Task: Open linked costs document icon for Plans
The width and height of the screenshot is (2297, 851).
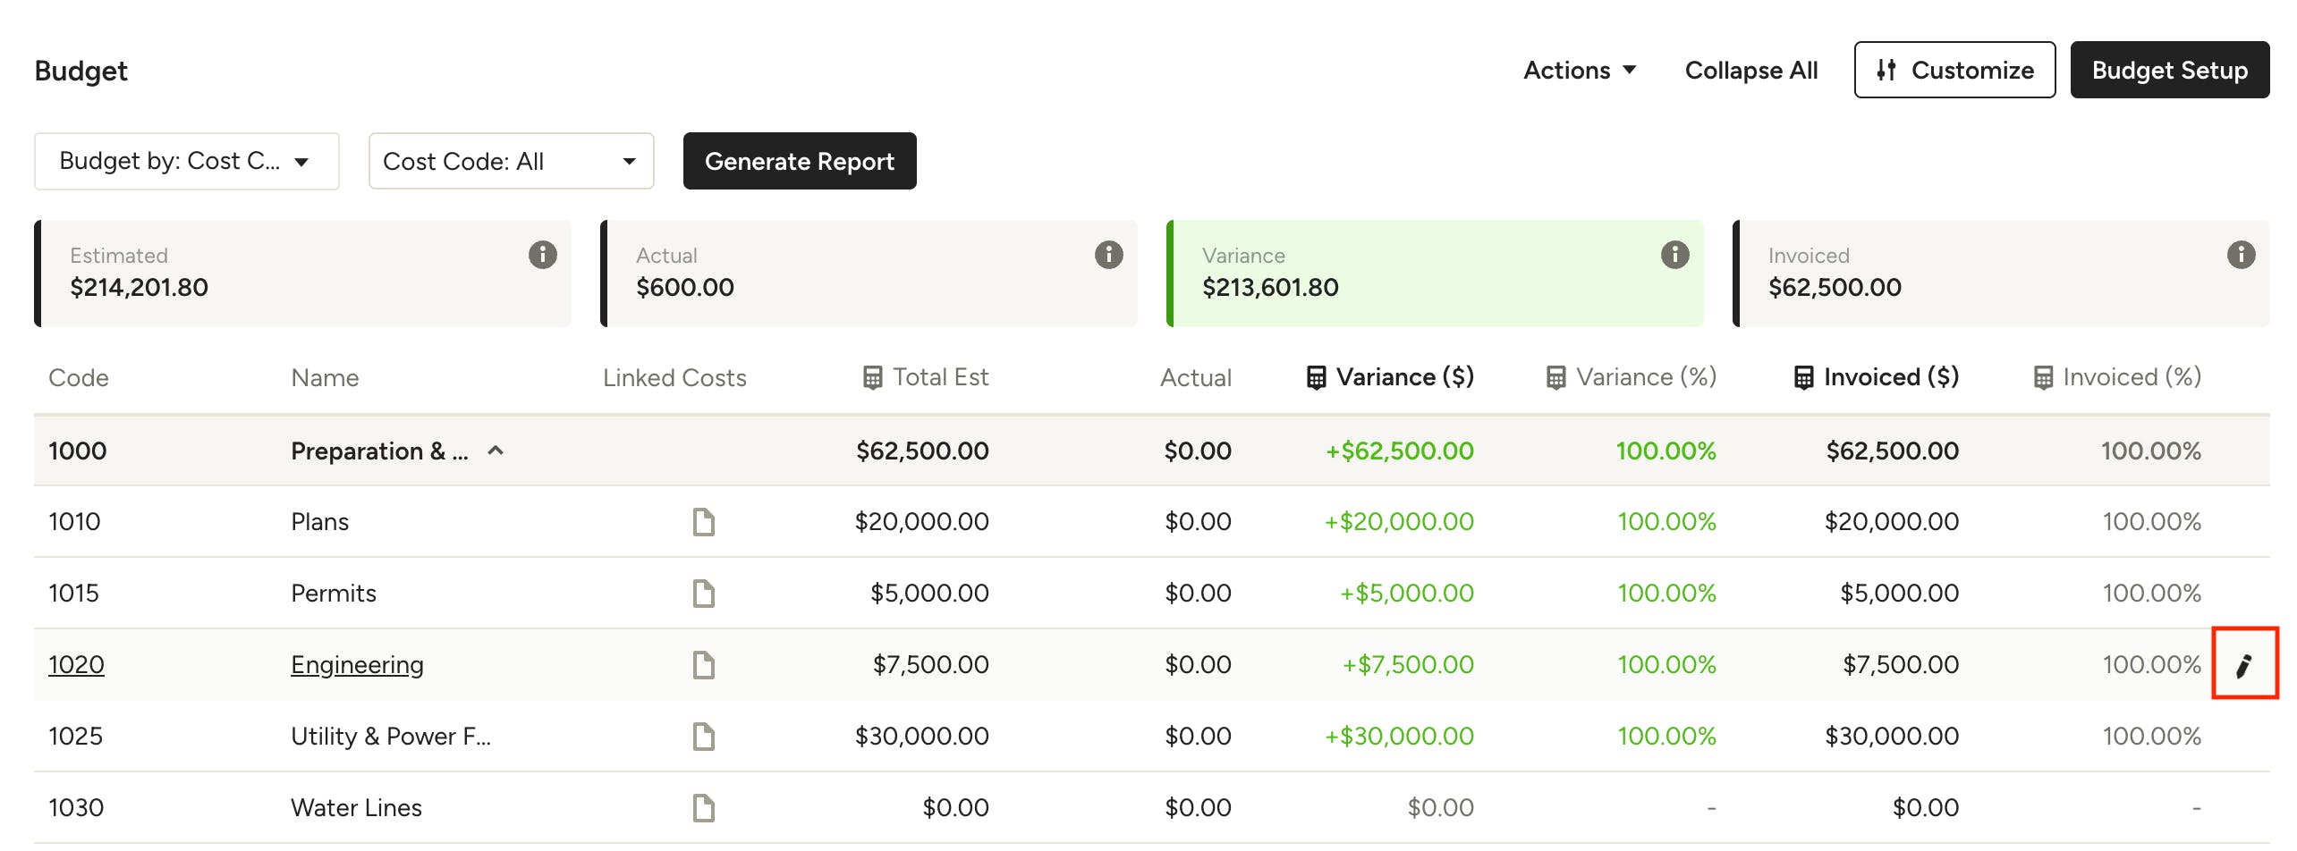Action: point(703,522)
